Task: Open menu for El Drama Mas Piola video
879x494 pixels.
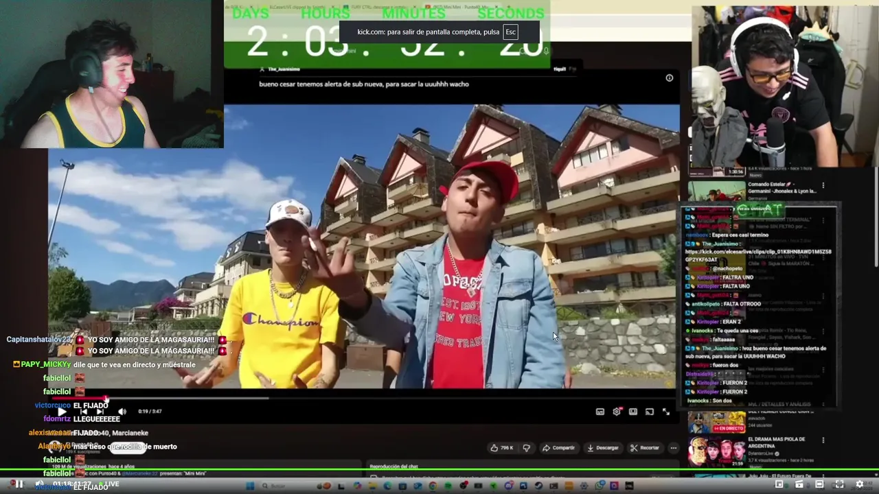Action: tap(823, 440)
